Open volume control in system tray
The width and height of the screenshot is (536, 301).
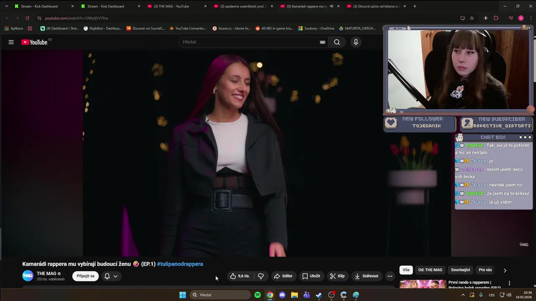(509, 295)
